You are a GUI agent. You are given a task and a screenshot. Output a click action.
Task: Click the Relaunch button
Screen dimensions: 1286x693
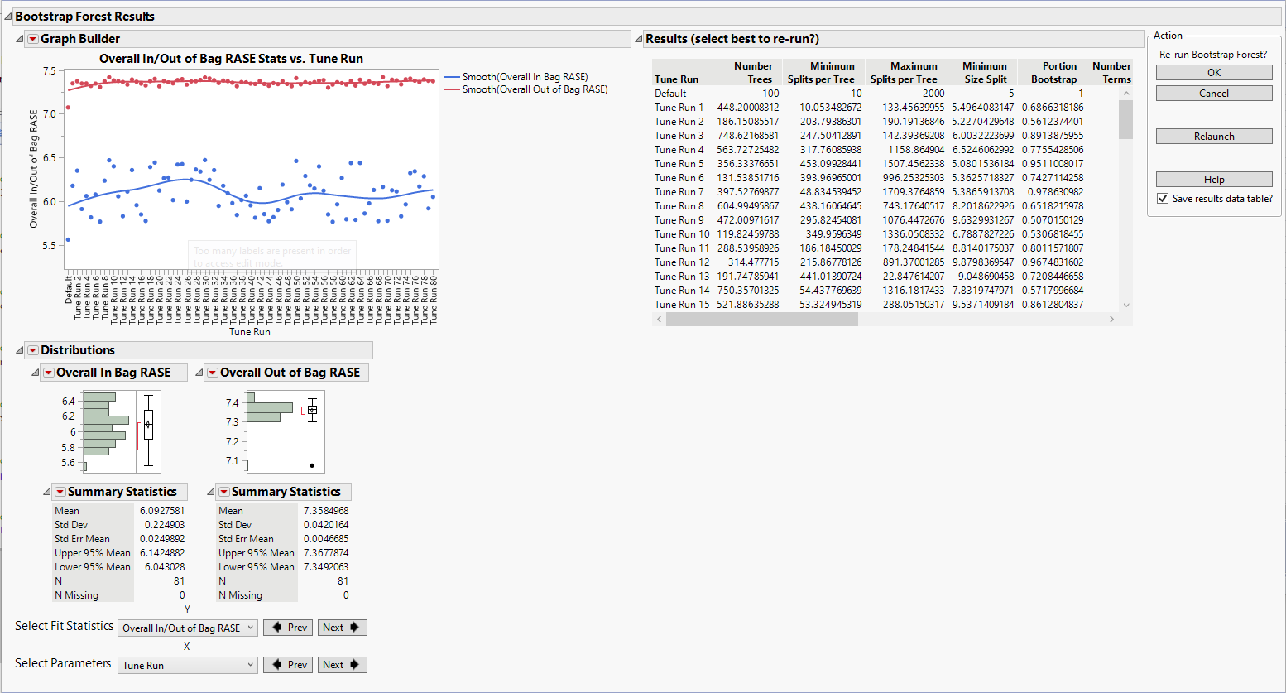coord(1213,136)
